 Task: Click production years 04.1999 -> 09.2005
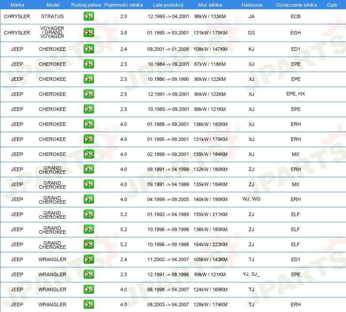tap(168, 199)
